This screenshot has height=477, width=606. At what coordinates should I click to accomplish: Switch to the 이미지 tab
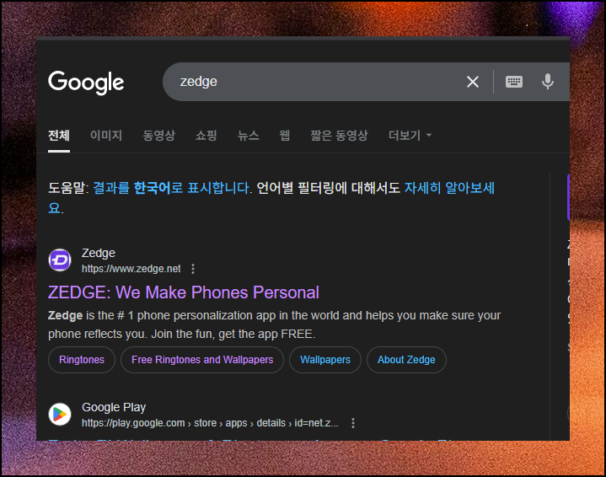[106, 136]
